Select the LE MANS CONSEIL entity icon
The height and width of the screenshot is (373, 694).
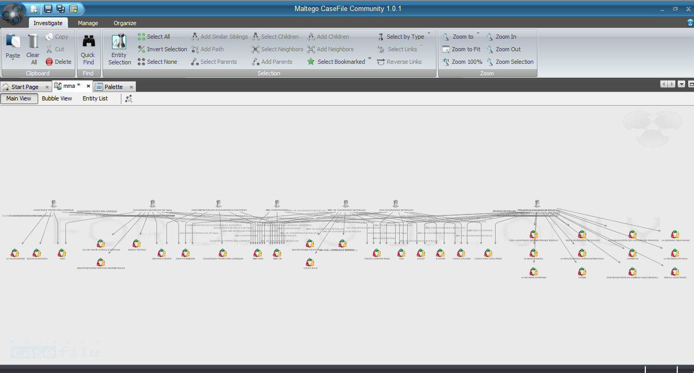(533, 253)
